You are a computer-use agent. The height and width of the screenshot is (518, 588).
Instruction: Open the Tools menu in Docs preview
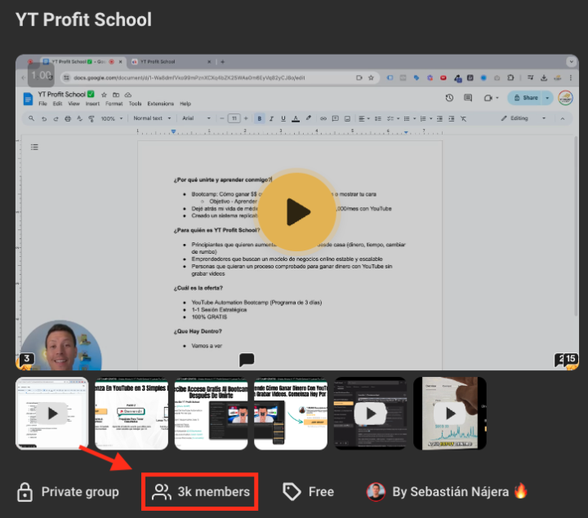pos(135,104)
